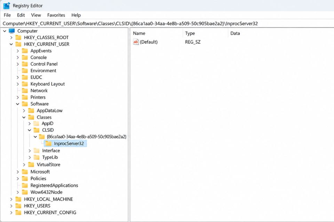Expand the AppDataLow key chevron
Viewport: 334px width, 222px height.
click(24, 111)
